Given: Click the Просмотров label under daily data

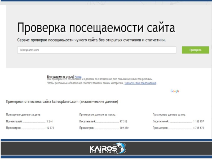Looking at the screenshot, I should coord(14,128).
